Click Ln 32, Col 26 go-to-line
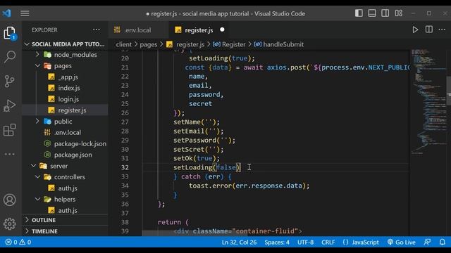This screenshot has height=253, width=451. 239,242
